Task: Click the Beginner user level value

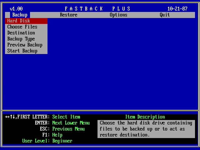Action: (x=62, y=141)
